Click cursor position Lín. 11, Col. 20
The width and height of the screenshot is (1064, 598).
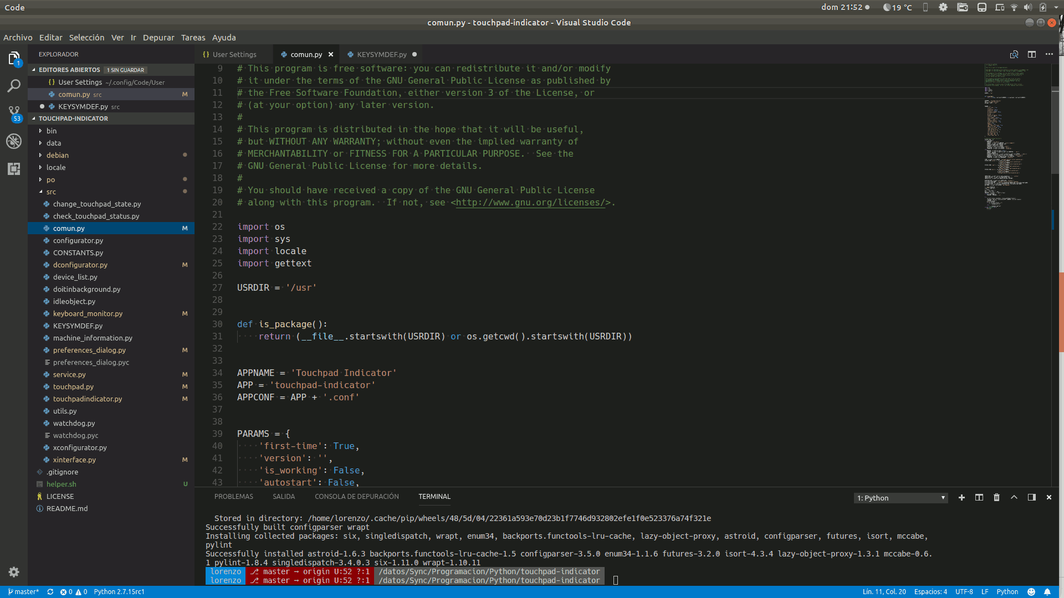(884, 592)
